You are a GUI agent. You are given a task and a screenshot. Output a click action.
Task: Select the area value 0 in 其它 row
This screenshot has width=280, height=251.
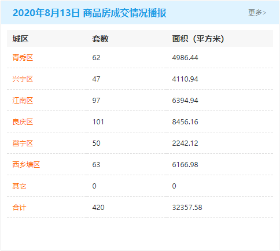(x=174, y=186)
